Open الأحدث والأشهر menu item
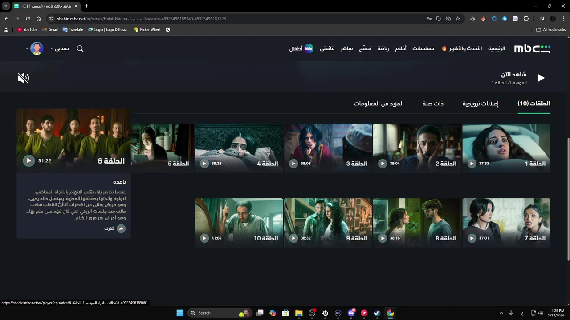The image size is (570, 320). (462, 48)
